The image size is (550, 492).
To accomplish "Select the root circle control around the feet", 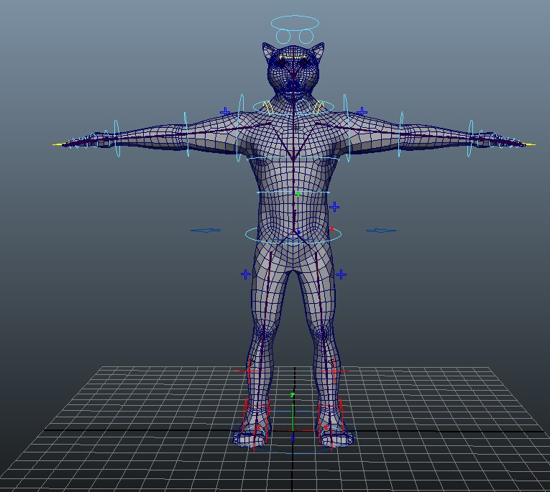I will pyautogui.click(x=293, y=433).
